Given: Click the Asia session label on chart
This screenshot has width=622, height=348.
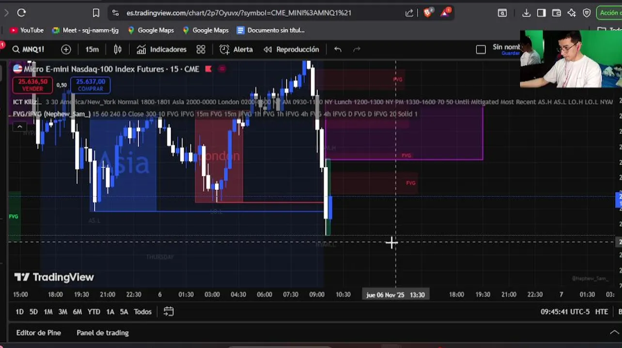Looking at the screenshot, I should (x=124, y=163).
